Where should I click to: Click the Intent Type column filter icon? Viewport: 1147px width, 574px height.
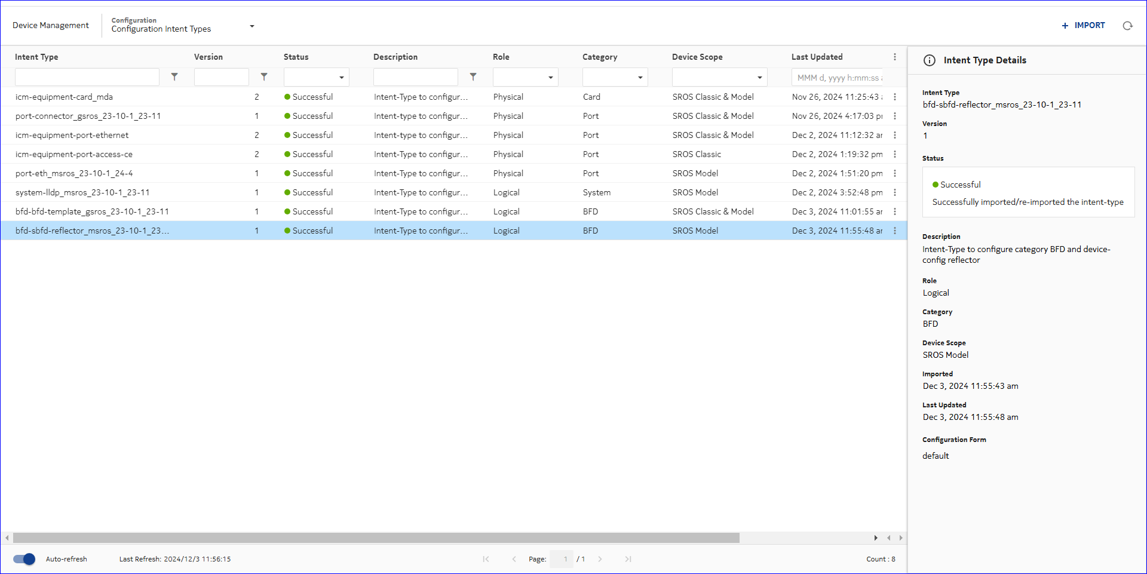(174, 77)
